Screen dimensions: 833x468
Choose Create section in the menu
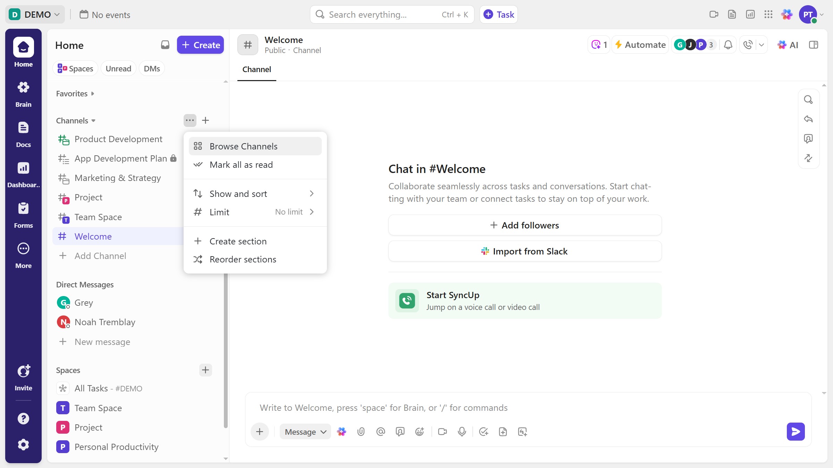(238, 241)
